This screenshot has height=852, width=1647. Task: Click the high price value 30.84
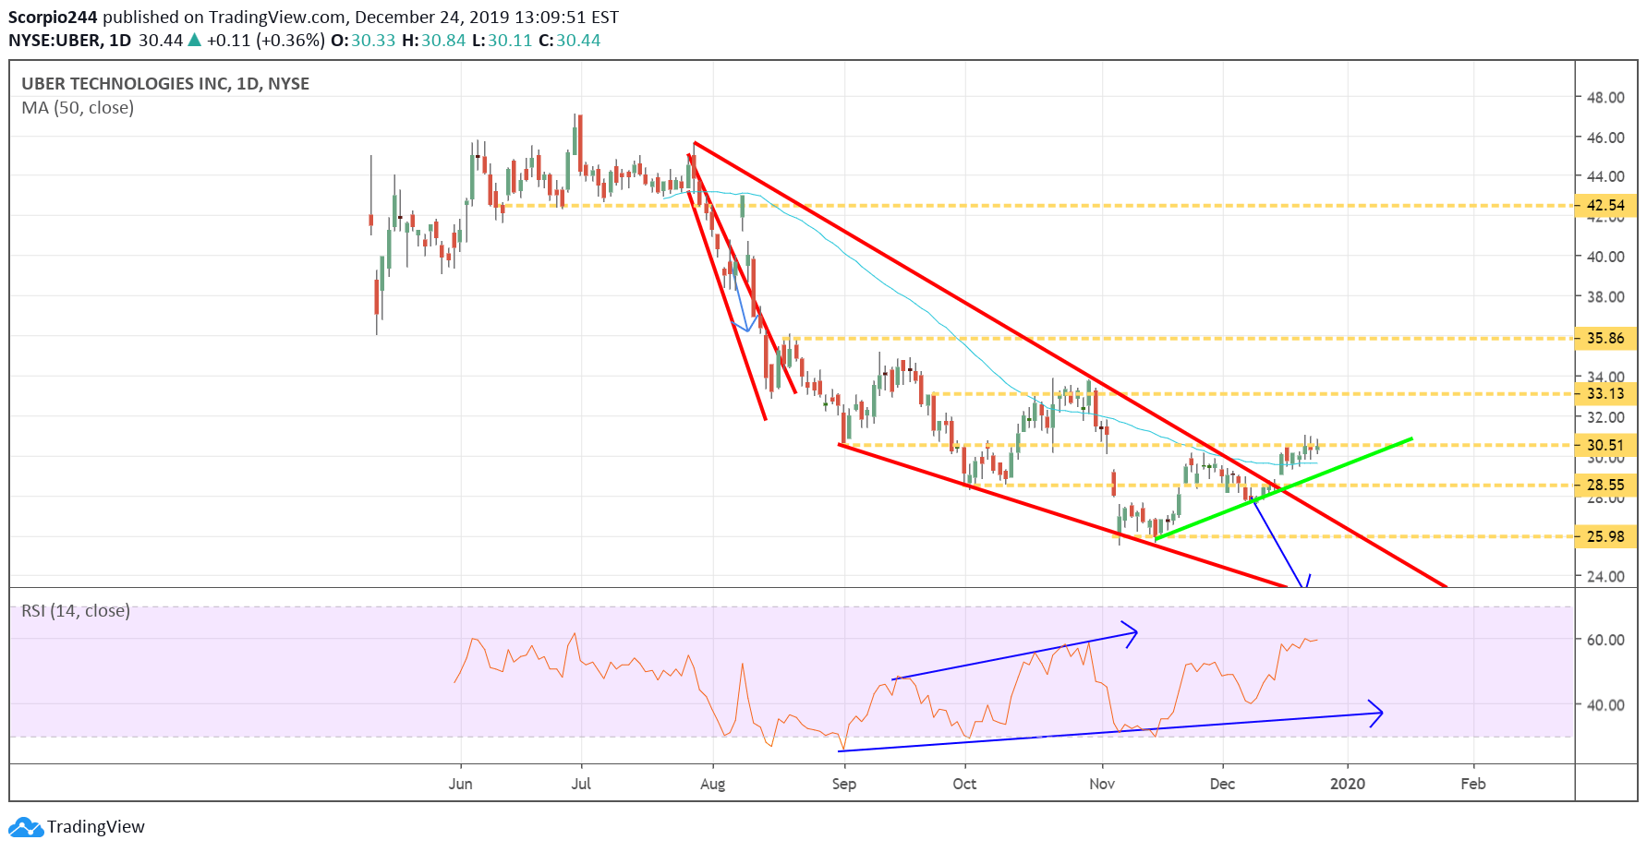pos(443,41)
